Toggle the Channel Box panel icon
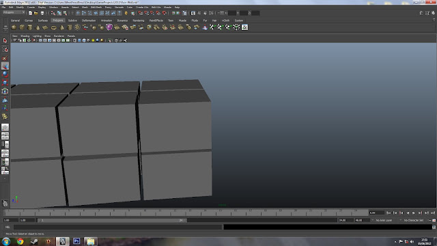 [x=433, y=13]
